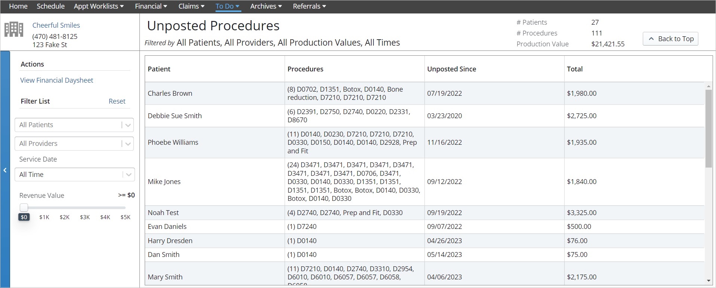The width and height of the screenshot is (716, 288).
Task: Click the scroll up arrow of the table
Action: pos(709,86)
